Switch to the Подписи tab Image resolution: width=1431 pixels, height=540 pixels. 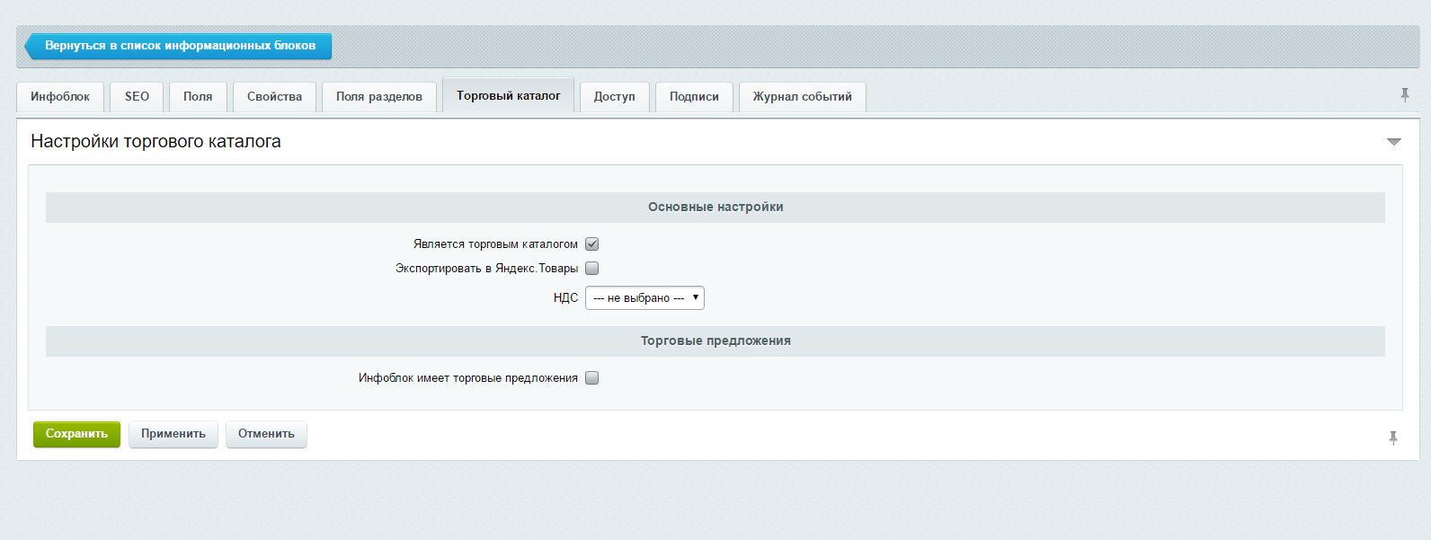click(694, 97)
